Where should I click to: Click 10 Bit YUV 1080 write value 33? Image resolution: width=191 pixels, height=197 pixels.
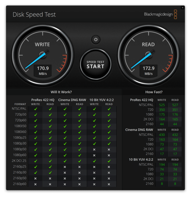pyautogui.click(x=162, y=174)
